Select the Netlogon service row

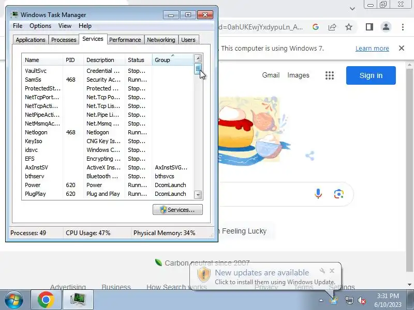pyautogui.click(x=108, y=132)
